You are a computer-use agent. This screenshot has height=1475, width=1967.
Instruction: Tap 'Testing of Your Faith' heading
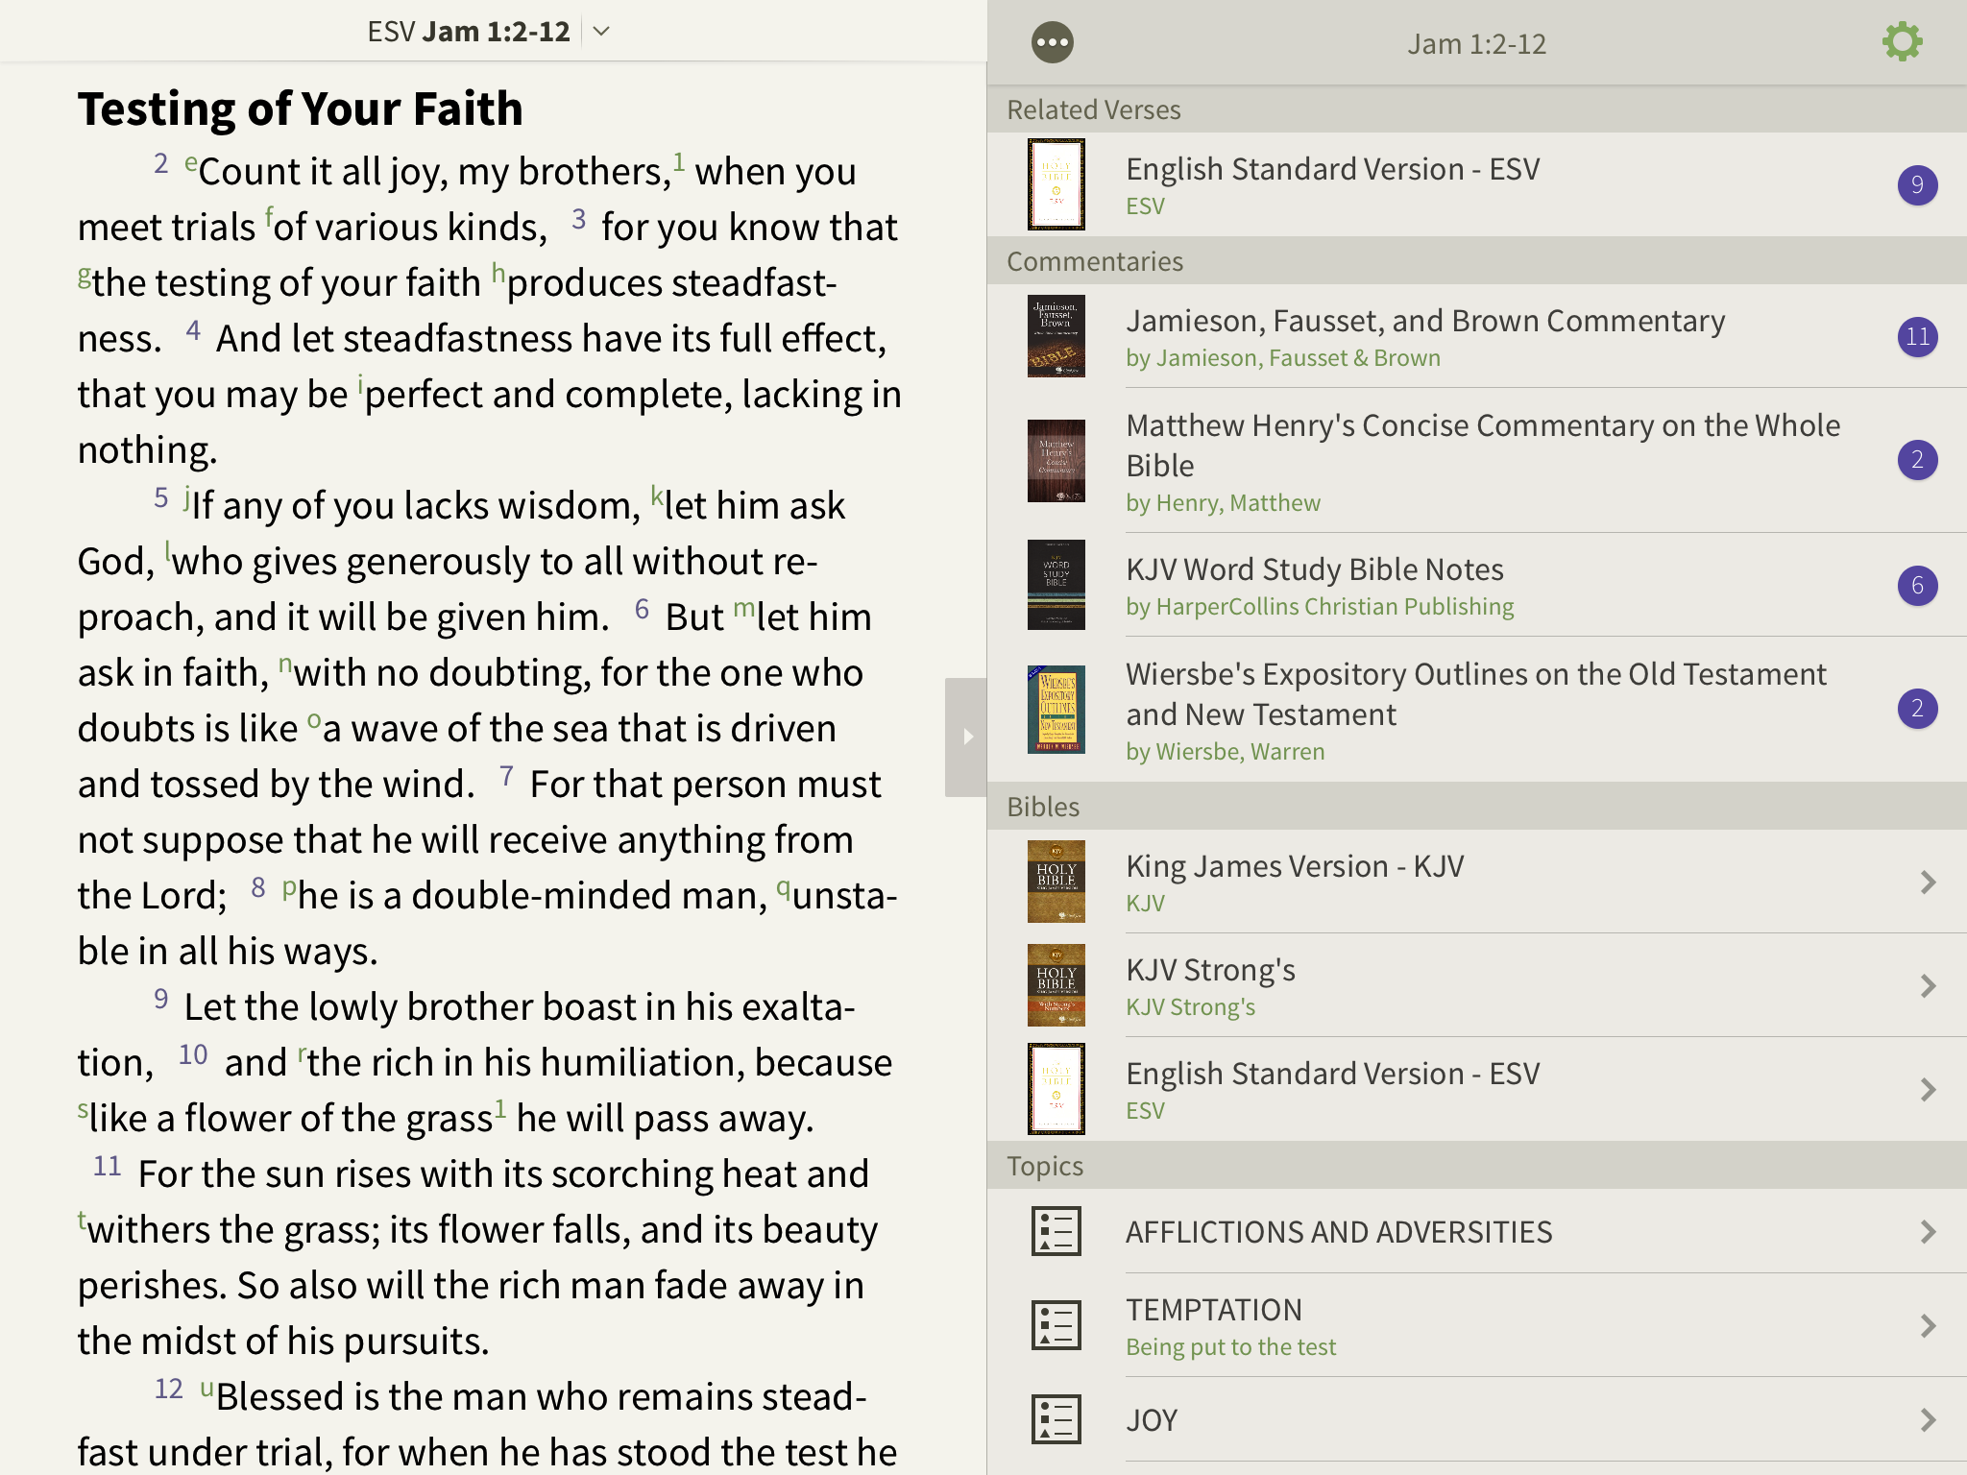coord(301,109)
